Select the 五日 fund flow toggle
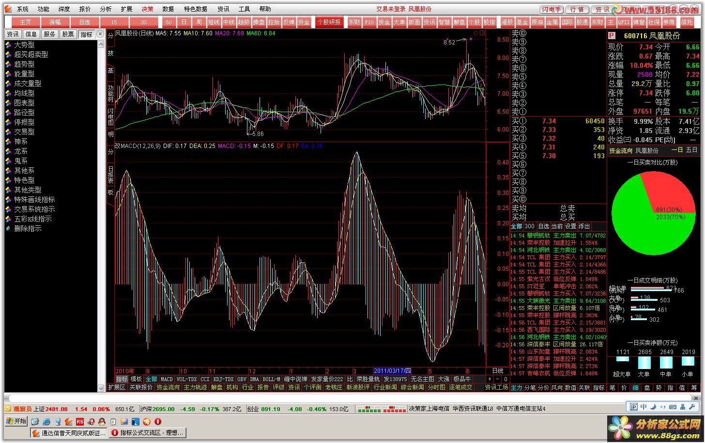The height and width of the screenshot is (443, 705). [692, 150]
